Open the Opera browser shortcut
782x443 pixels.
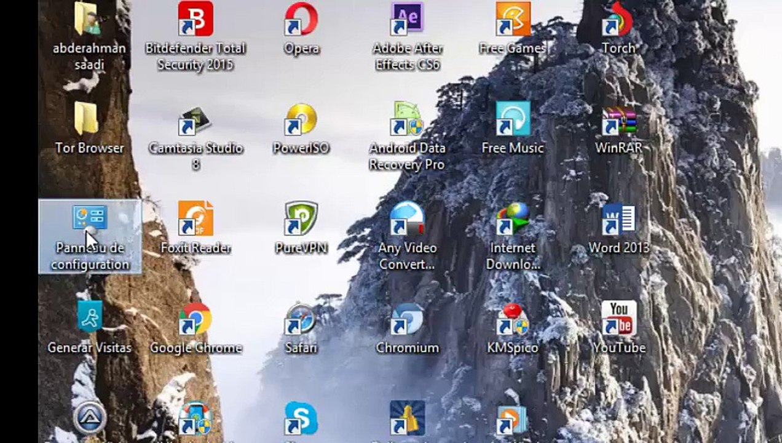coord(301,30)
